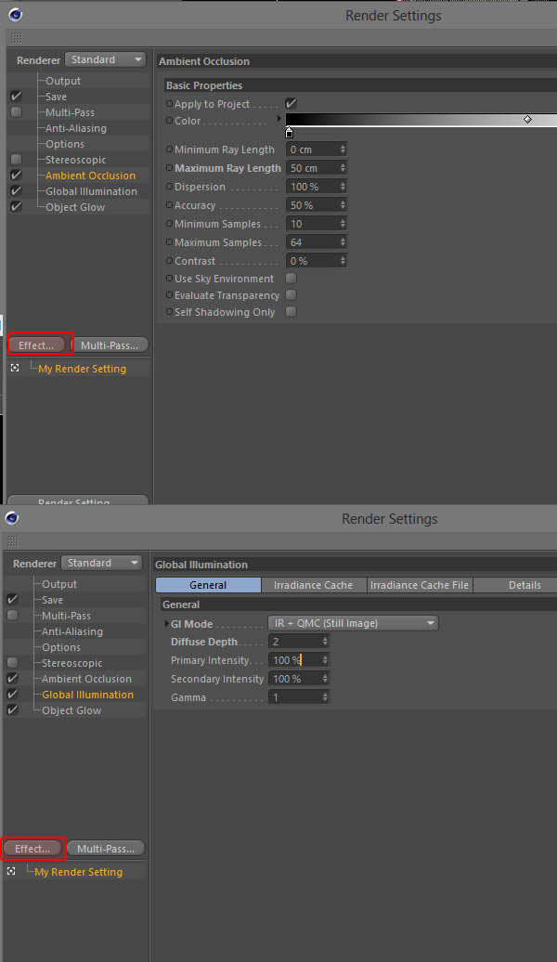Select the black gradient knot under the Color bar
Screen dimensions: 557x962
[x=290, y=133]
